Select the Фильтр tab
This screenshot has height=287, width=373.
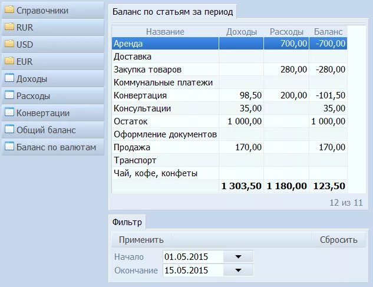pos(127,222)
